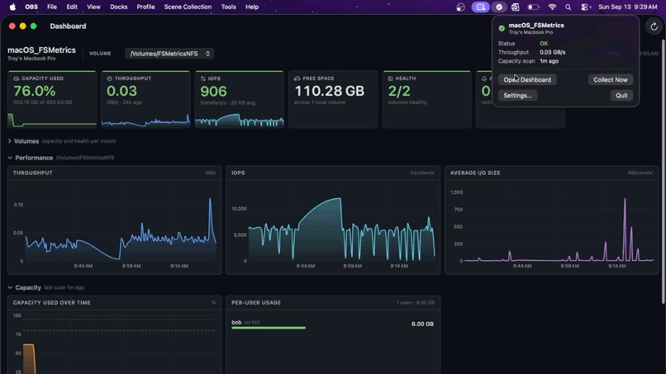Collapse the Capacity section
Image resolution: width=666 pixels, height=374 pixels.
pos(10,287)
